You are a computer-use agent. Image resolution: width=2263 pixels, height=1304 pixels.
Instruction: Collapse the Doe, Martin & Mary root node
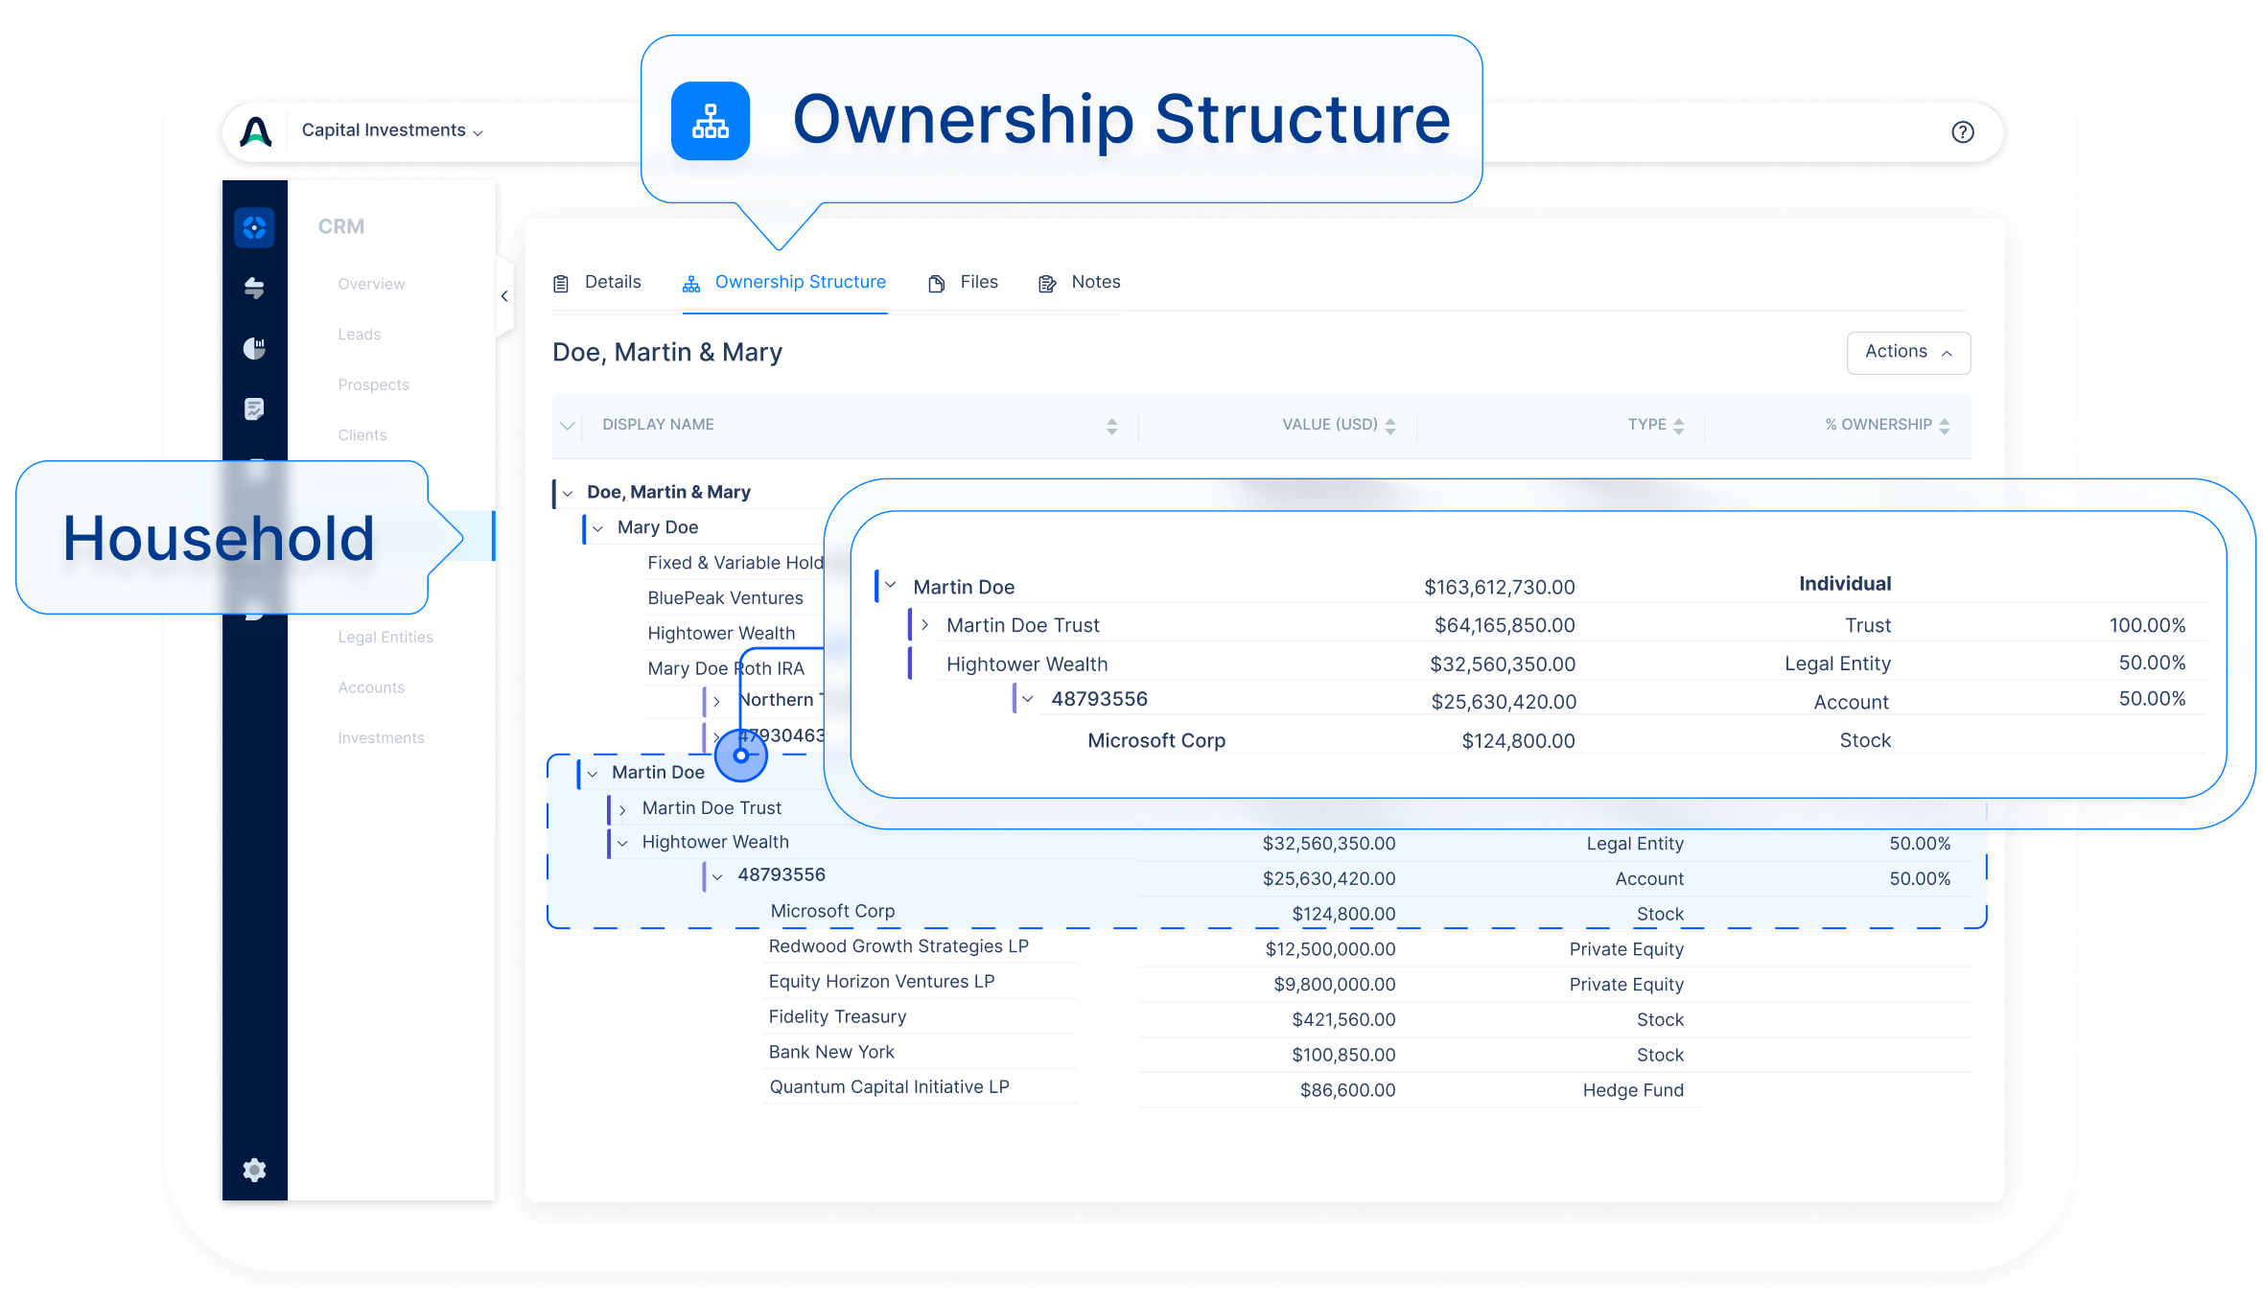[x=568, y=493]
